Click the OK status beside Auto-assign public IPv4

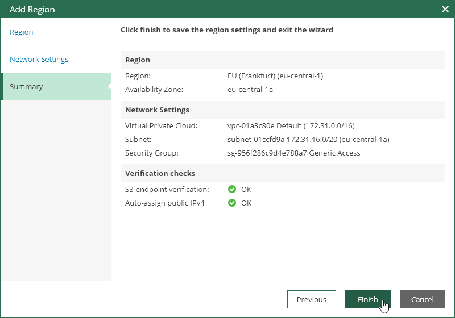[246, 203]
